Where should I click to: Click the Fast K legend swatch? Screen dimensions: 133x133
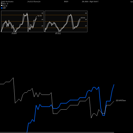(x=2, y=5)
